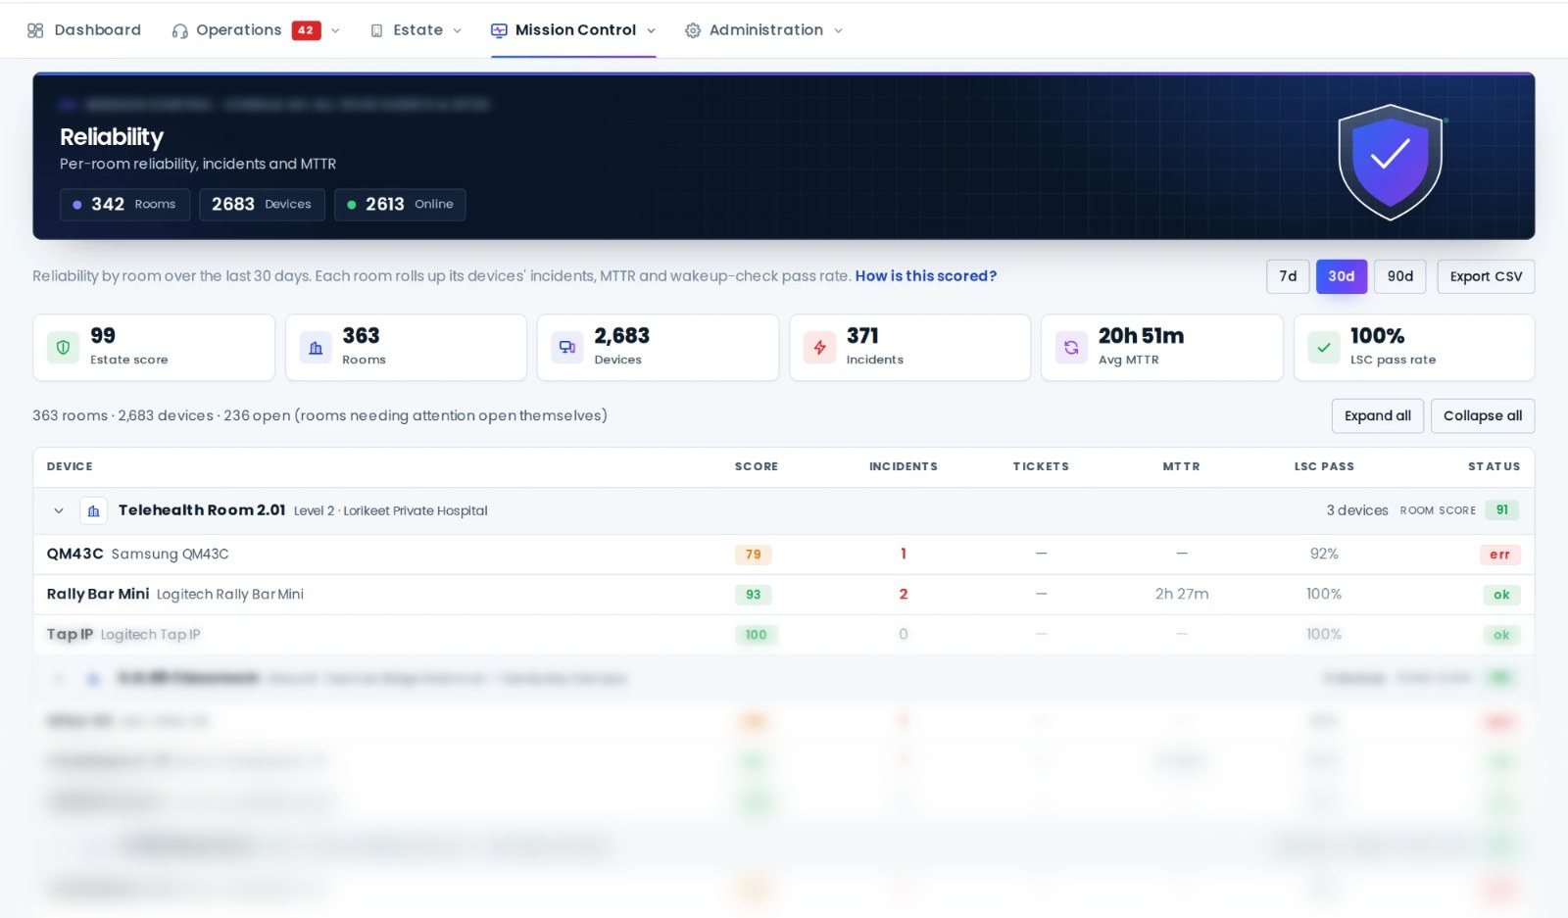This screenshot has width=1568, height=918.
Task: Click the Devices card screen icon
Action: pyautogui.click(x=567, y=347)
